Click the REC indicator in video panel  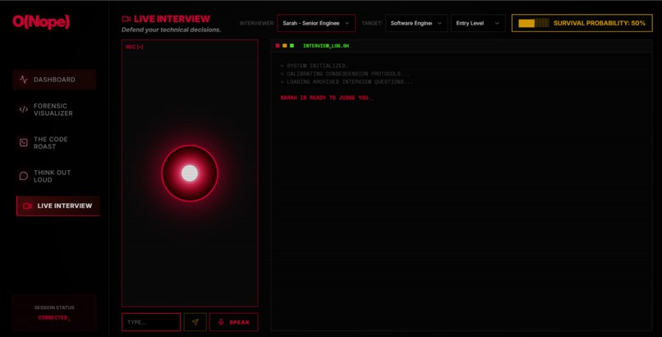tap(134, 47)
